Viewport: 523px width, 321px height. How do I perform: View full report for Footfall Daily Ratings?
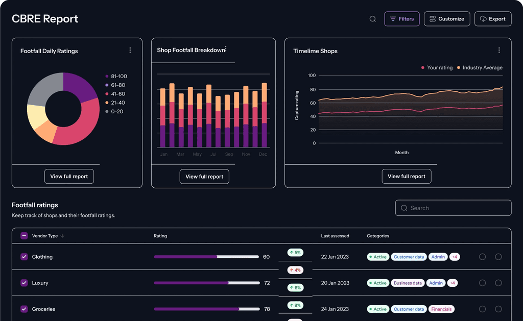(x=69, y=176)
